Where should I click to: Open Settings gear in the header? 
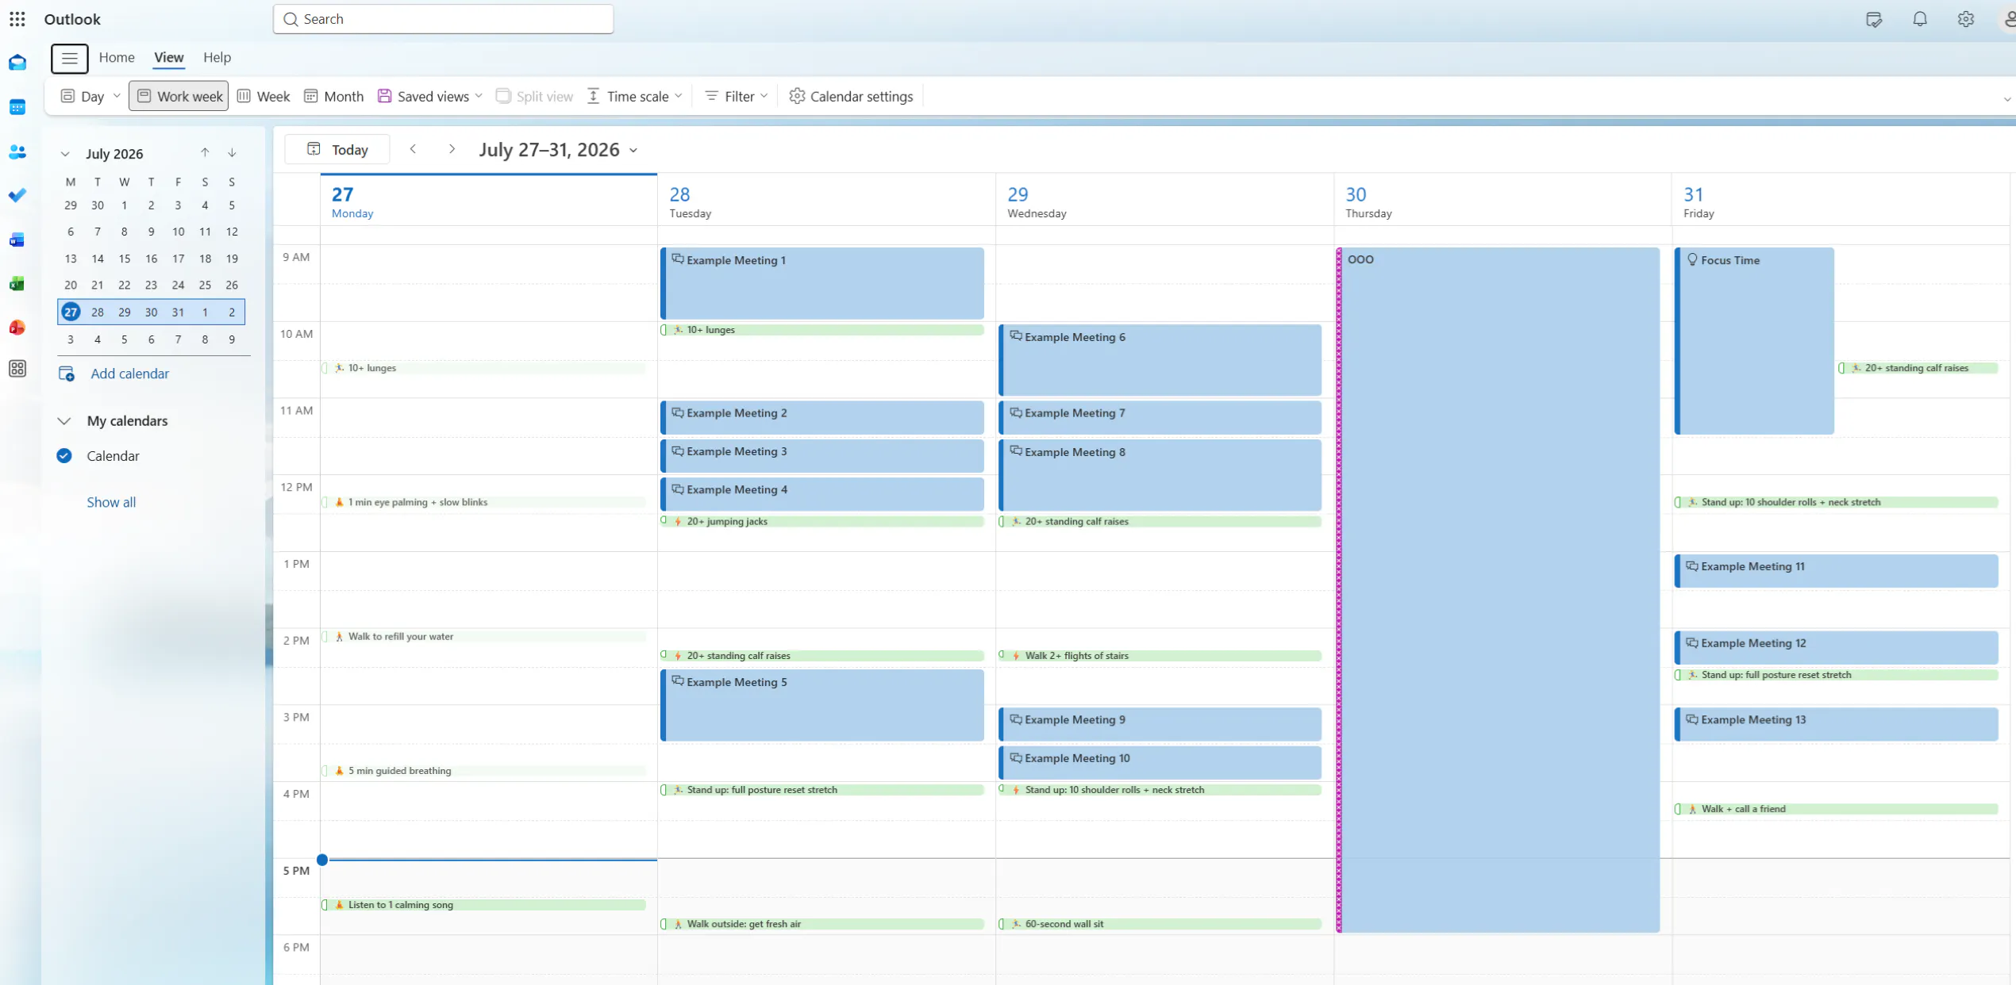(1966, 19)
